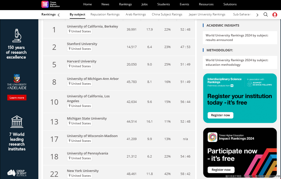Open the Home menu
Viewport: 281px width, 179px height.
coord(88,4)
